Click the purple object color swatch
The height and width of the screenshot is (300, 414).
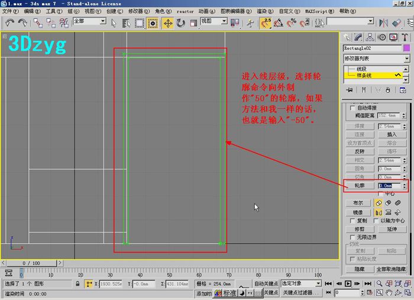407,48
